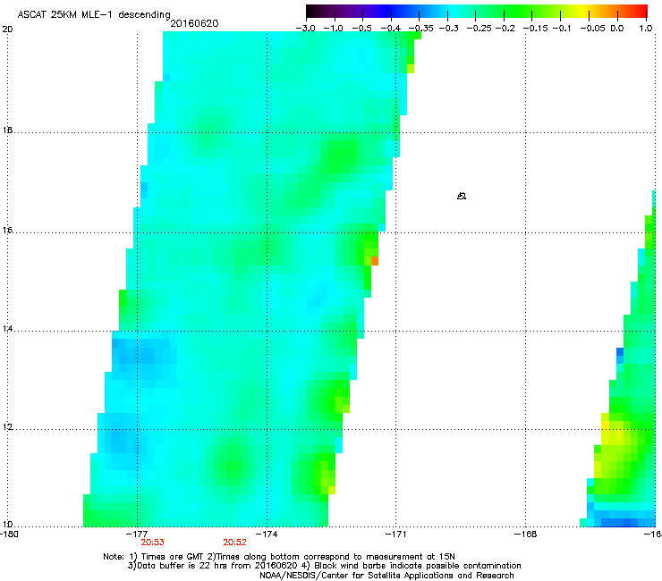Click the title 'ASCAT 25KM MLE-1 descending'
This screenshot has width=662, height=581.
click(x=94, y=15)
